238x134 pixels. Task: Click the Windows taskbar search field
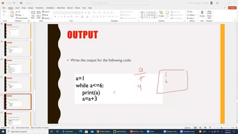coord(27,131)
